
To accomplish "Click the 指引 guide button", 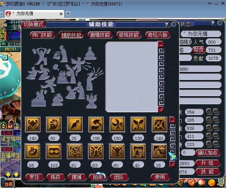I will [10, 49].
